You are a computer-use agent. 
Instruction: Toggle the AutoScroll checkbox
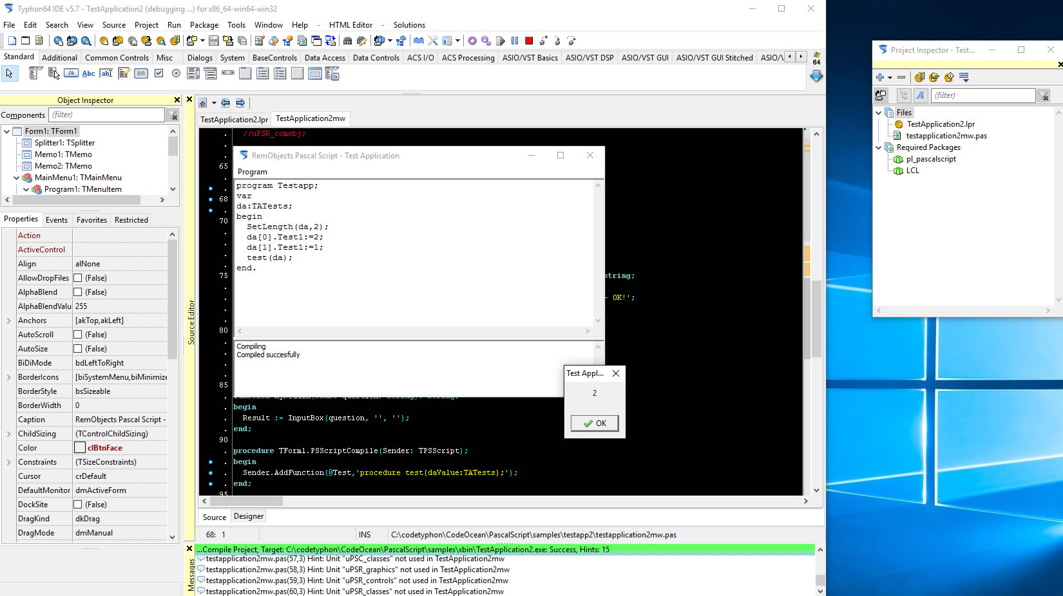click(x=78, y=335)
